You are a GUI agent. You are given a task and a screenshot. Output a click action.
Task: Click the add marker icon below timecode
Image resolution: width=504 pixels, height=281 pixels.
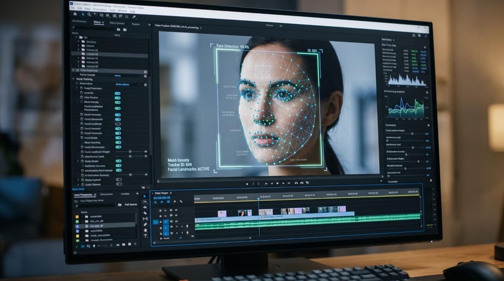[174, 202]
